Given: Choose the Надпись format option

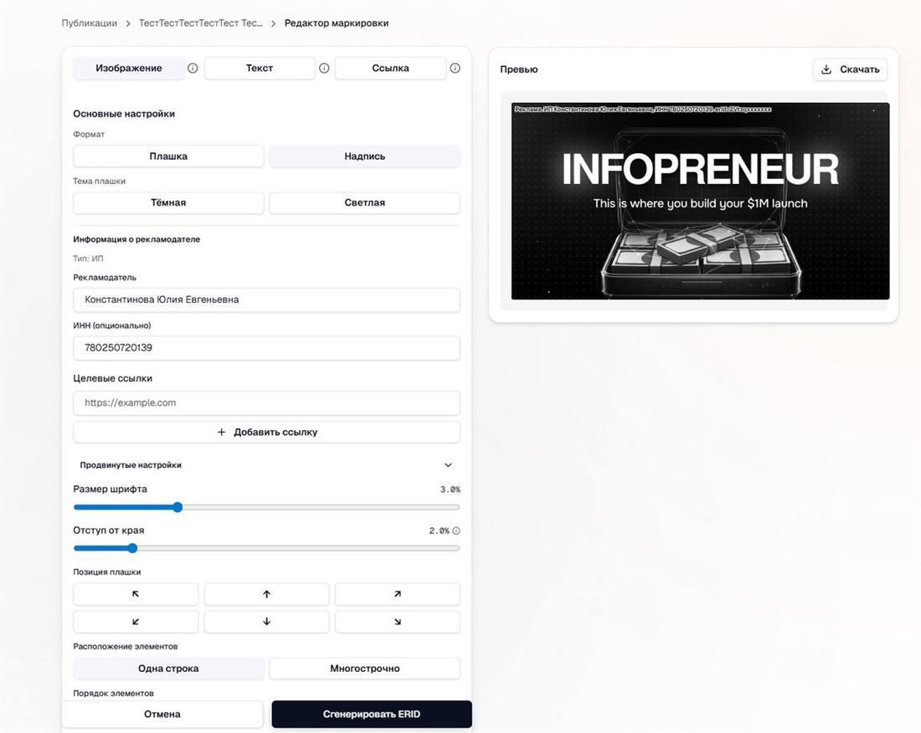Looking at the screenshot, I should click(365, 156).
